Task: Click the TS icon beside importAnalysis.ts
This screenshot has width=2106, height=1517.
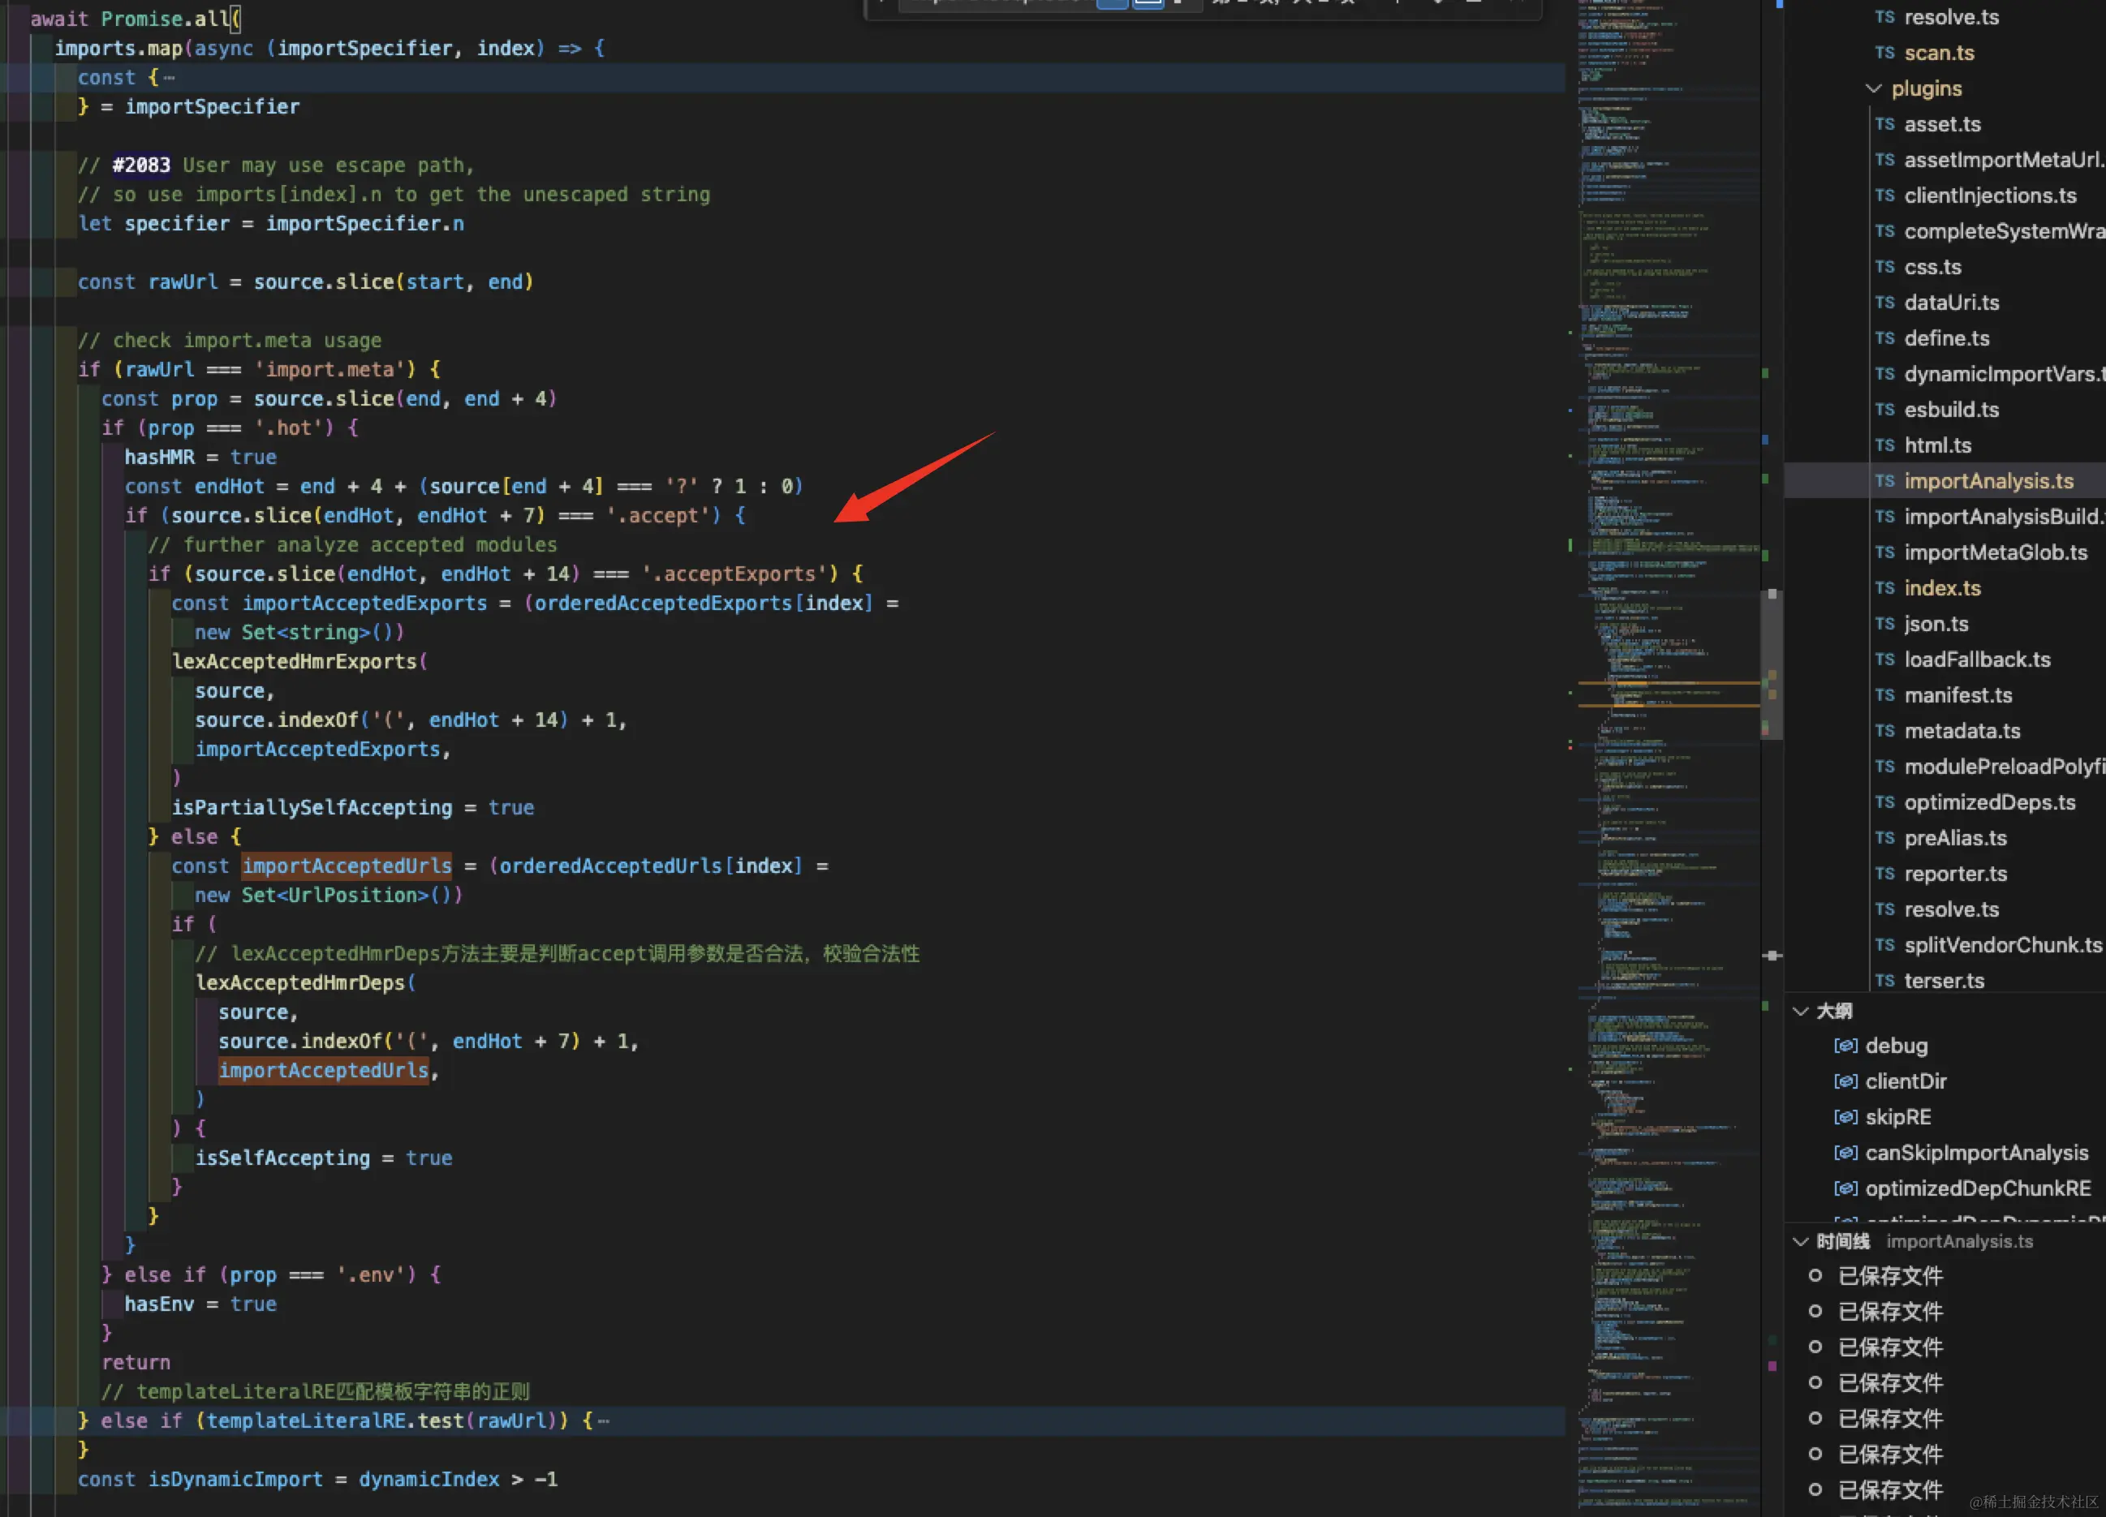Action: pyautogui.click(x=1884, y=481)
